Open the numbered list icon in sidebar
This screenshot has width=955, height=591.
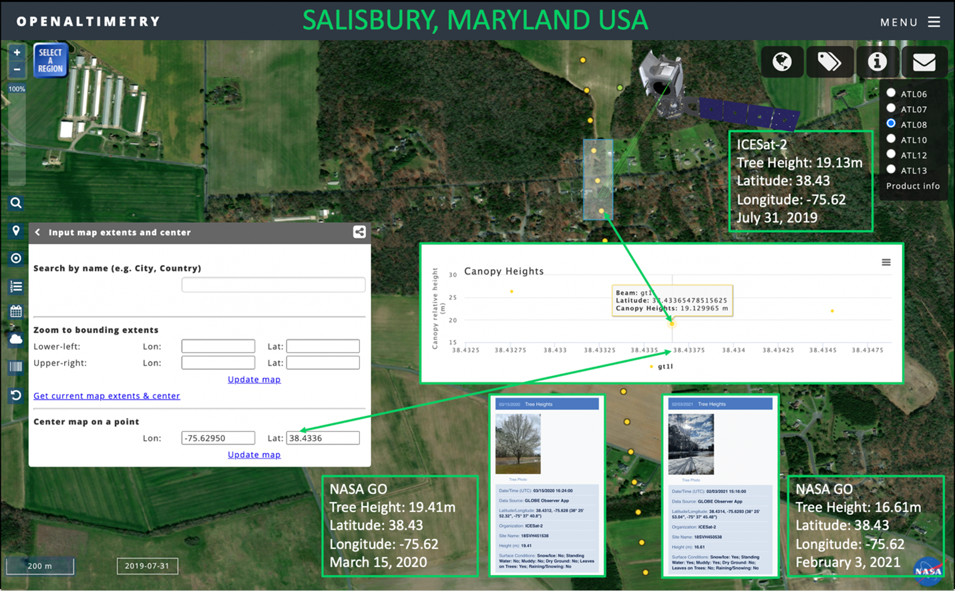16,286
